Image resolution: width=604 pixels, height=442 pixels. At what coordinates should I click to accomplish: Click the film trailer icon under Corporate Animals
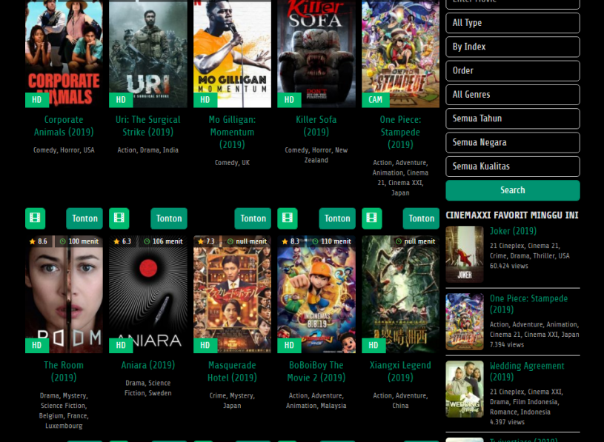click(35, 218)
